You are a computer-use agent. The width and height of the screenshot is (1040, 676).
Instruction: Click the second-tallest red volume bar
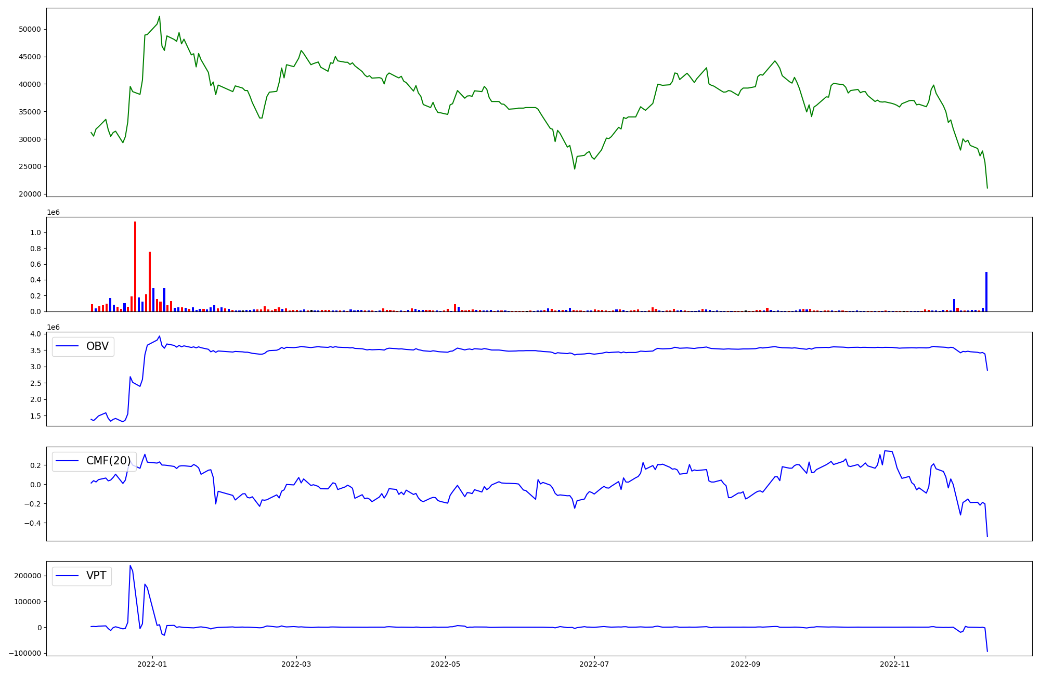150,281
